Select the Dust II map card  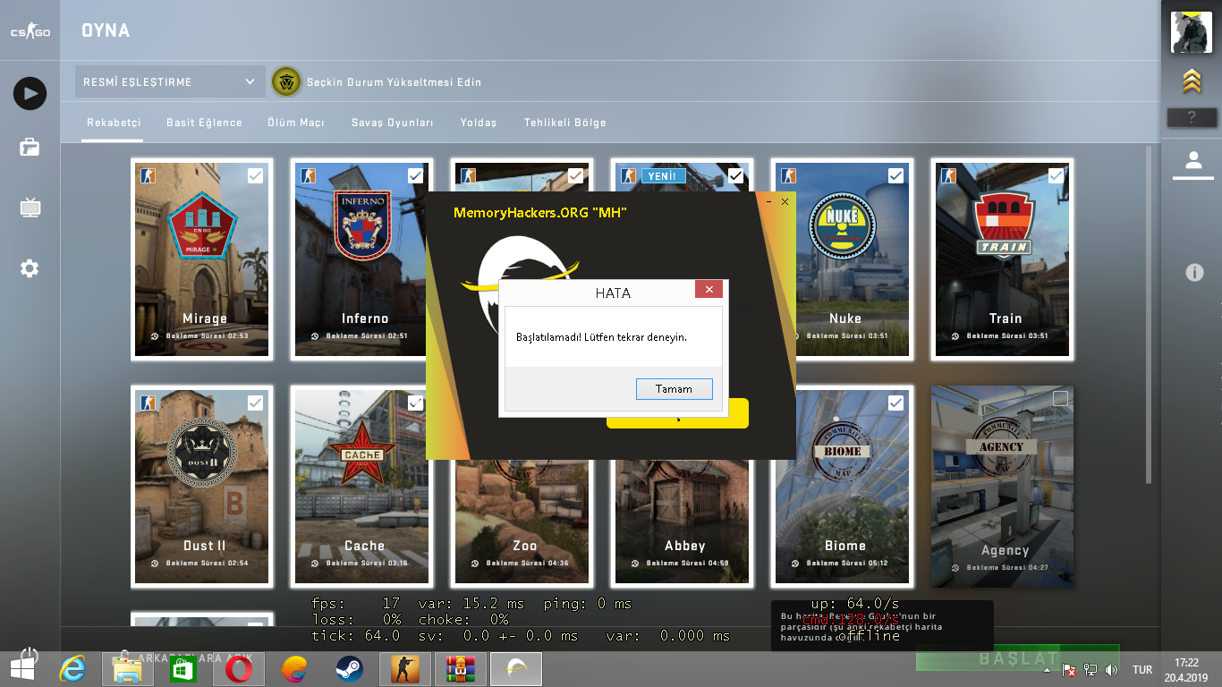(201, 487)
